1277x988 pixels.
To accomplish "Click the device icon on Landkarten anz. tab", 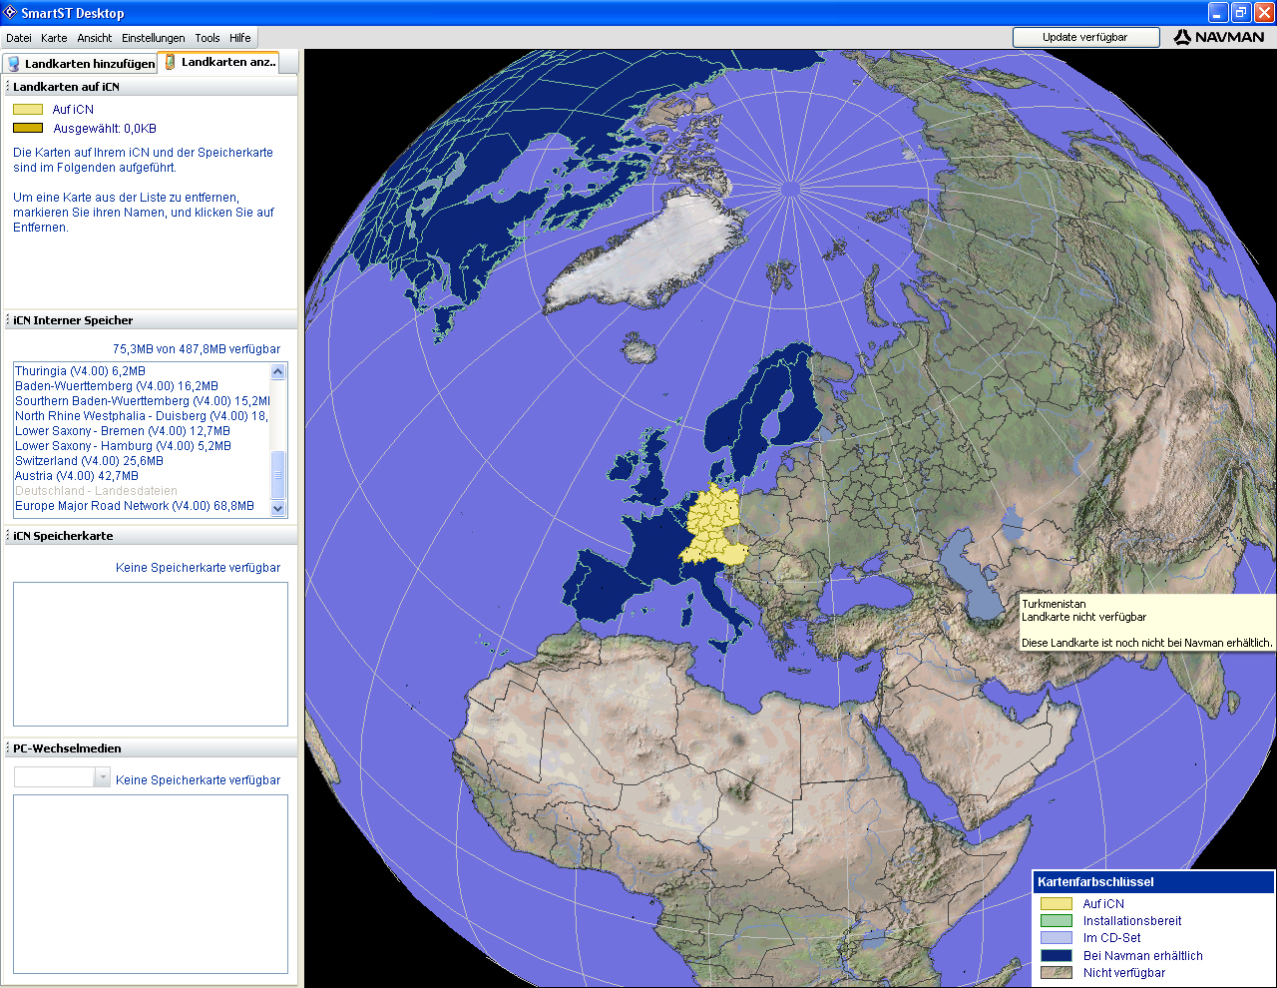I will click(x=170, y=62).
